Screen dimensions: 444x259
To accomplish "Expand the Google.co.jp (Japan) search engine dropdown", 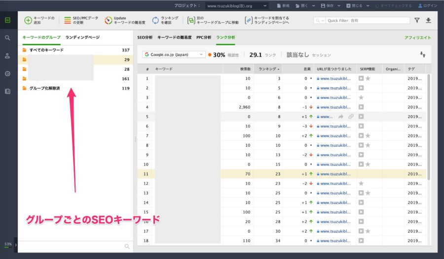I will click(x=174, y=54).
